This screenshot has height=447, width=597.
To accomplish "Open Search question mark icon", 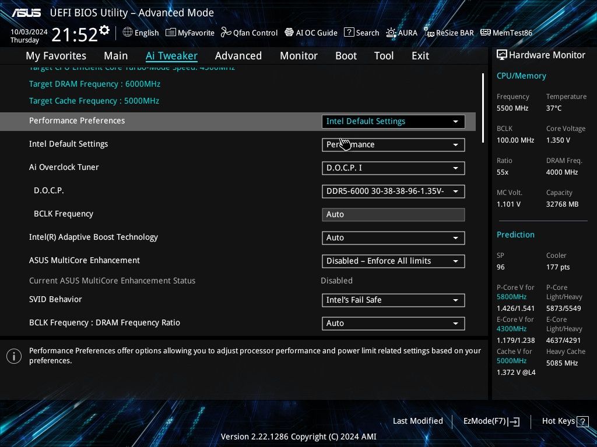I will (x=349, y=33).
